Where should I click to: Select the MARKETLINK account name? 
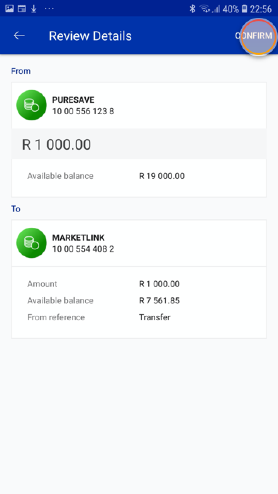tap(78, 238)
